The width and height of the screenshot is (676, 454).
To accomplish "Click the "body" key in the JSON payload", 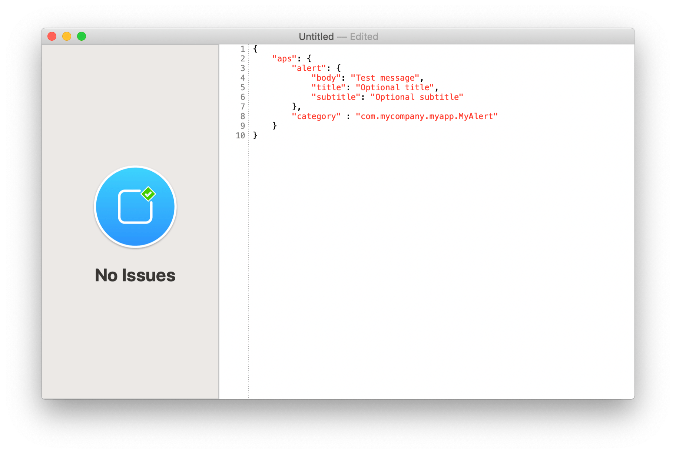I will tap(327, 78).
